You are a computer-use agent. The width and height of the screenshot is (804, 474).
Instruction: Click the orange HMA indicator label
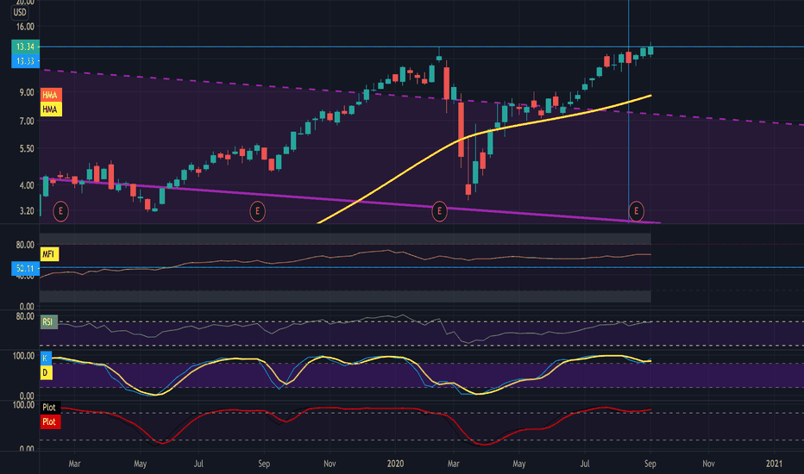pos(50,95)
